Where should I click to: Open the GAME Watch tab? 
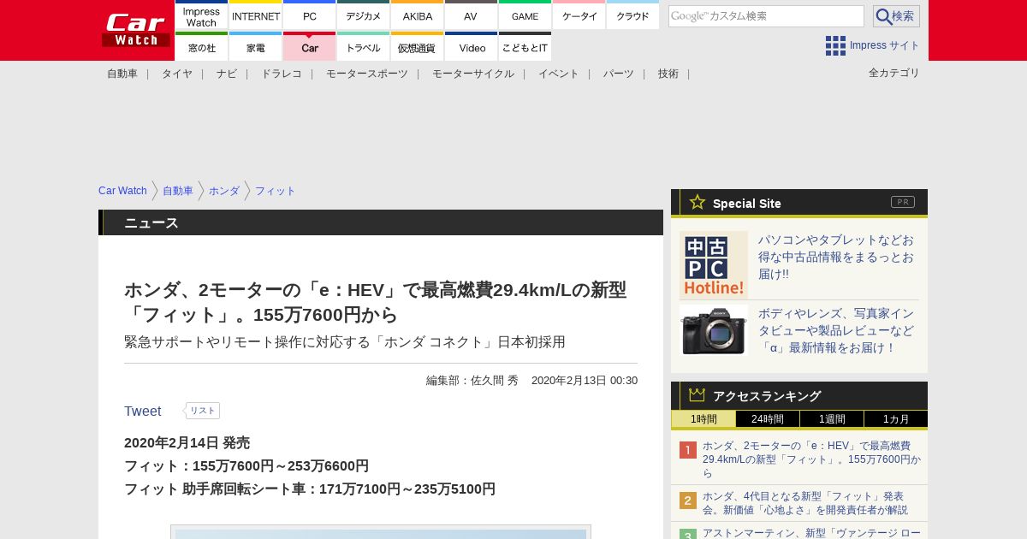(525, 15)
